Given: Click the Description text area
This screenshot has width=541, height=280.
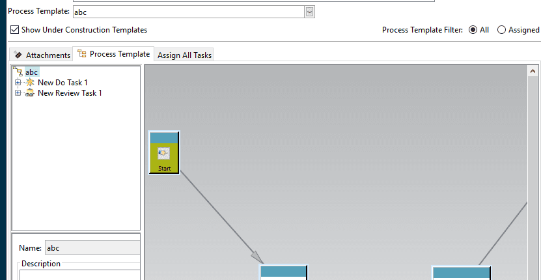Looking at the screenshot, I should pyautogui.click(x=79, y=275).
